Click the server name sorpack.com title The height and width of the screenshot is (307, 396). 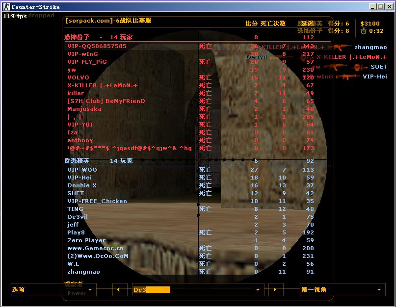tap(108, 21)
